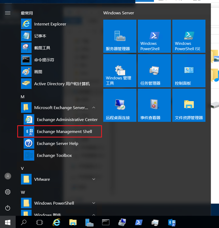Open Internet Explorer from the taskbar

click(57, 222)
